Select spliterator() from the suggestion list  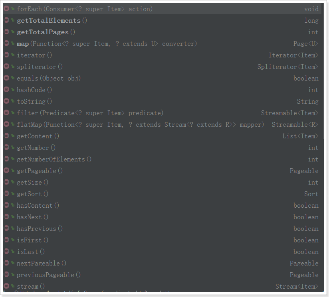click(40, 67)
